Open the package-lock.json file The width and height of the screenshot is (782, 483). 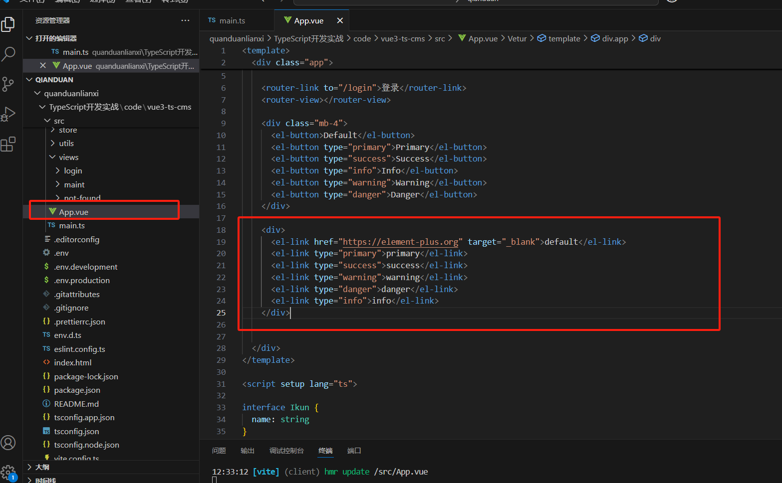point(111,376)
